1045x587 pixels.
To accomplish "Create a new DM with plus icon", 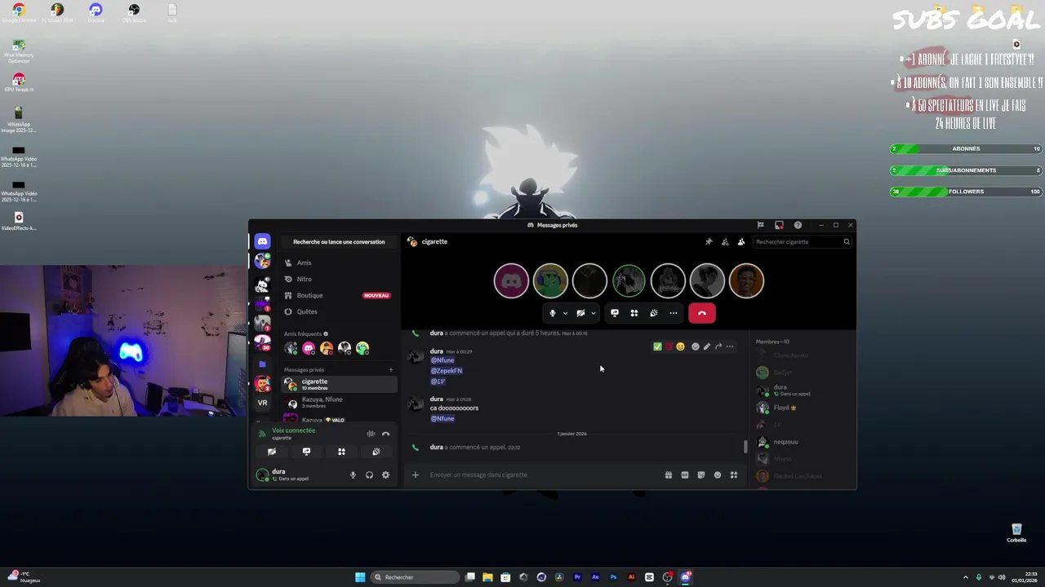I will click(390, 370).
